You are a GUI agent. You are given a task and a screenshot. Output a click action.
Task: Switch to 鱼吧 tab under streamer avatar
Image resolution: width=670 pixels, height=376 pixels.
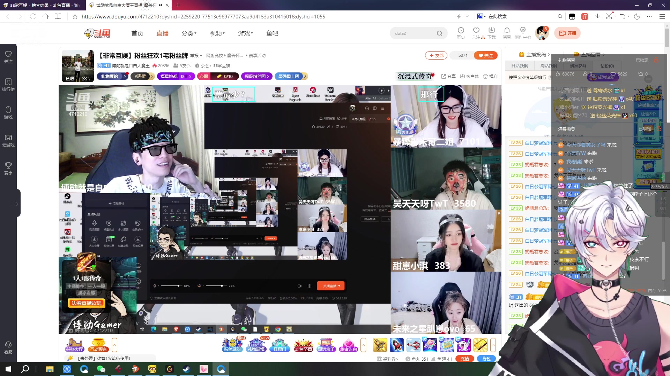70,79
